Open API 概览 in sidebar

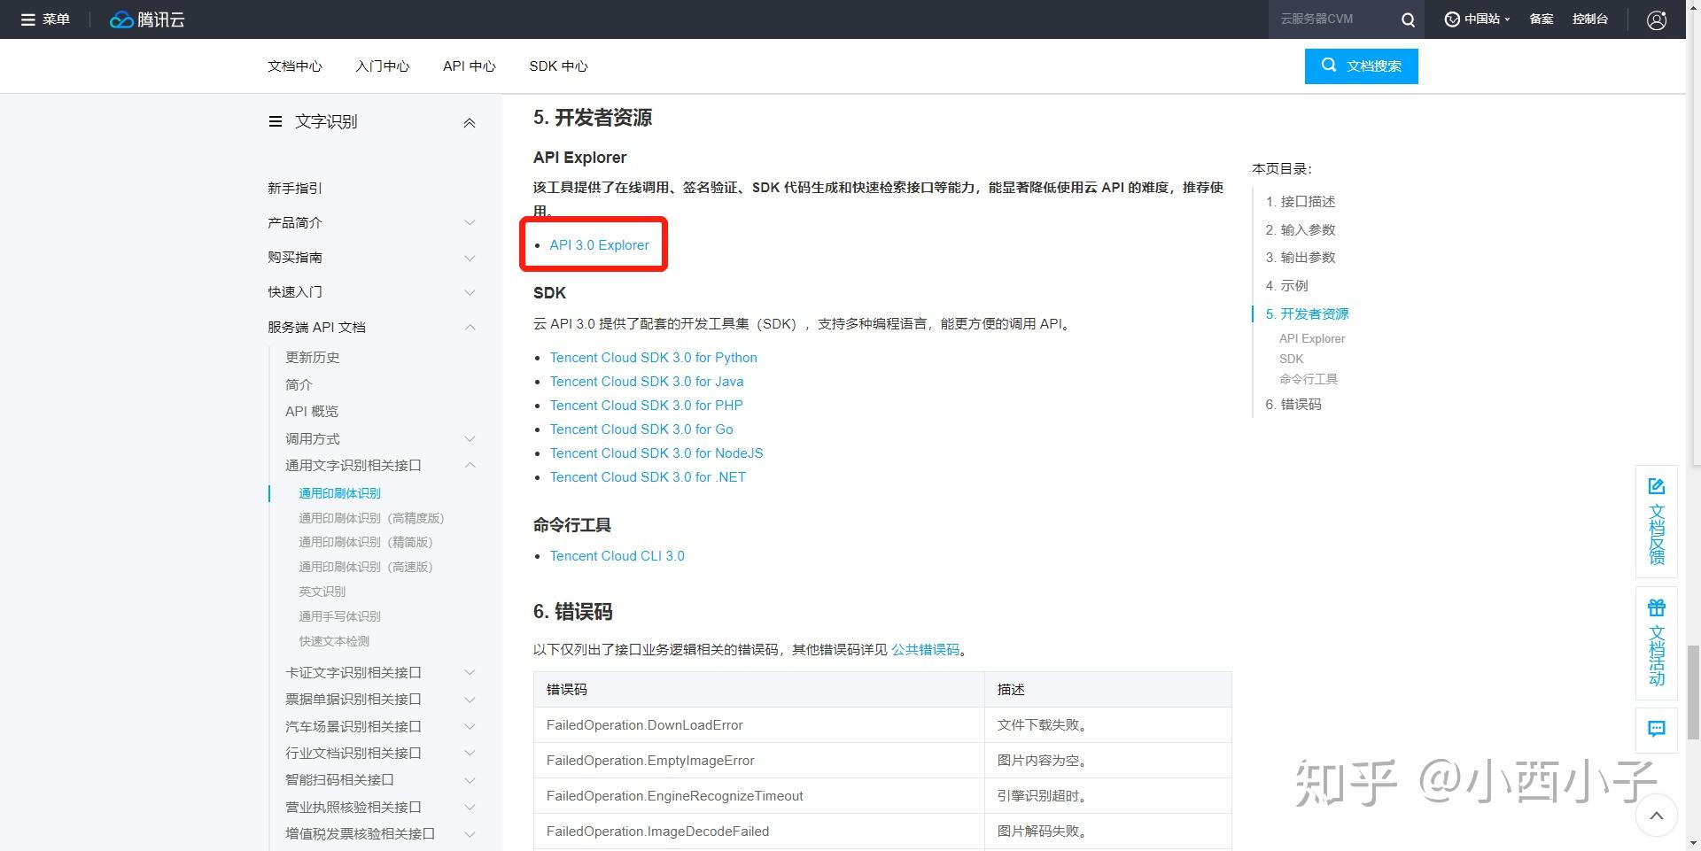click(x=312, y=412)
